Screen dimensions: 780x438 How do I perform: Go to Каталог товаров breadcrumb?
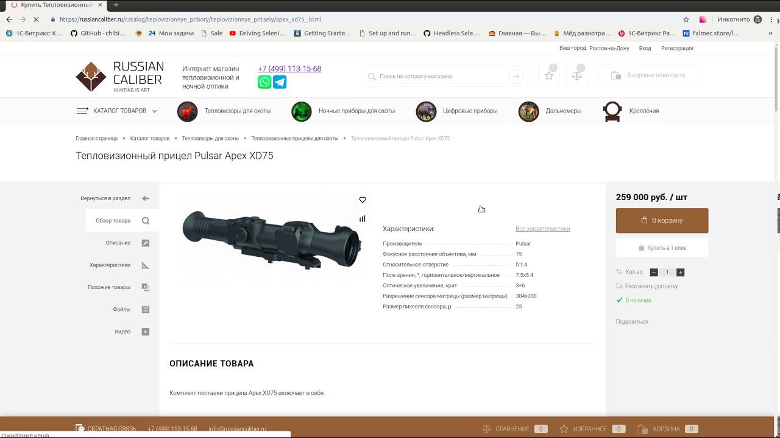[150, 139]
